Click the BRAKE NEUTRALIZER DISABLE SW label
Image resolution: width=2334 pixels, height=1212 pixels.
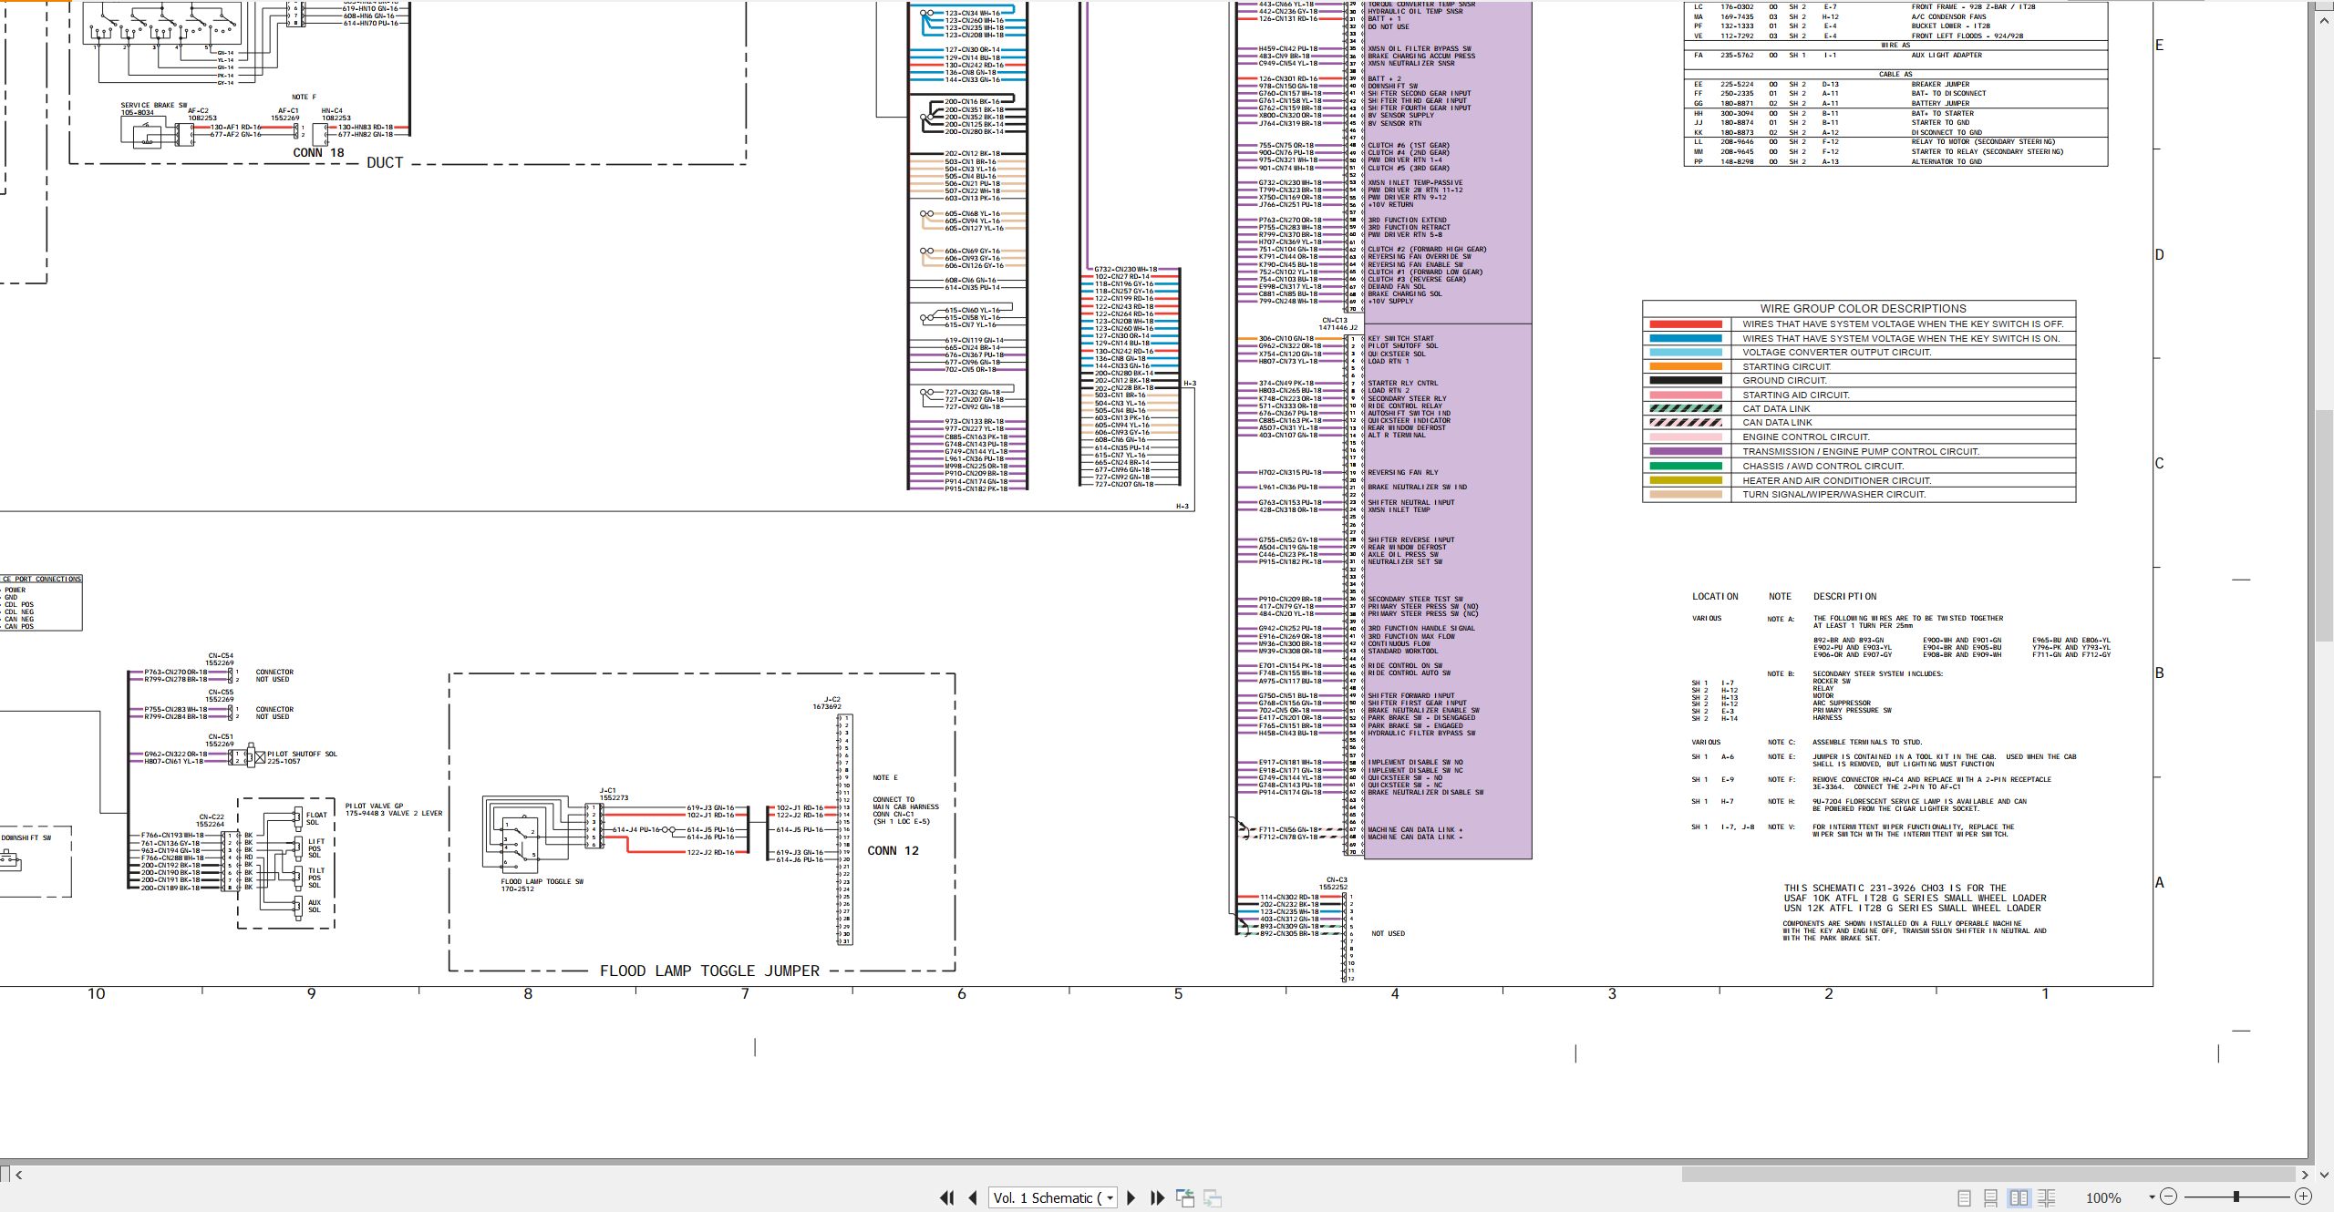[1425, 792]
